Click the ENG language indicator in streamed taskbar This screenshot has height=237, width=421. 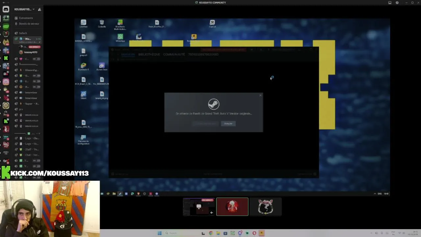(380, 194)
